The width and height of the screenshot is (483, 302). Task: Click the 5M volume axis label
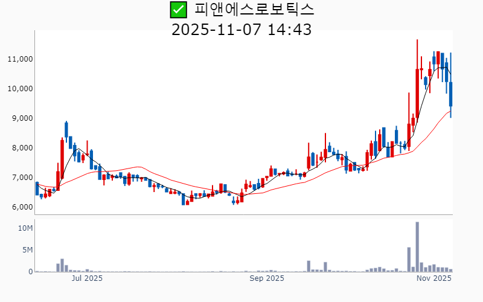tap(27, 250)
